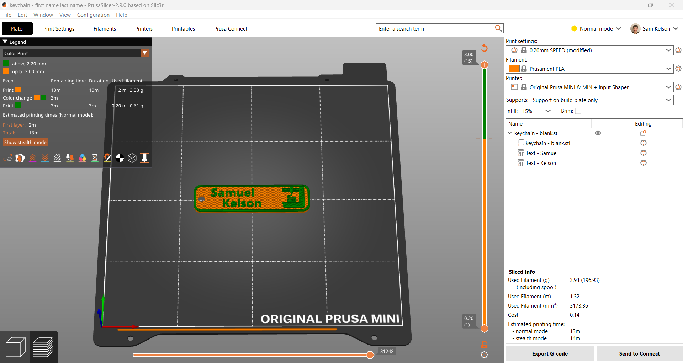Toggle Deretractions visibility icon
The height and width of the screenshot is (363, 683).
(x=45, y=158)
